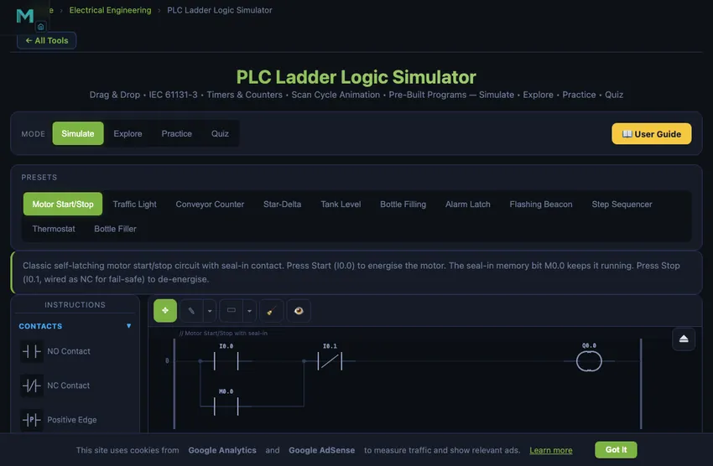The height and width of the screenshot is (466, 713).
Task: Load the Alarm Latch preset
Action: tap(467, 204)
